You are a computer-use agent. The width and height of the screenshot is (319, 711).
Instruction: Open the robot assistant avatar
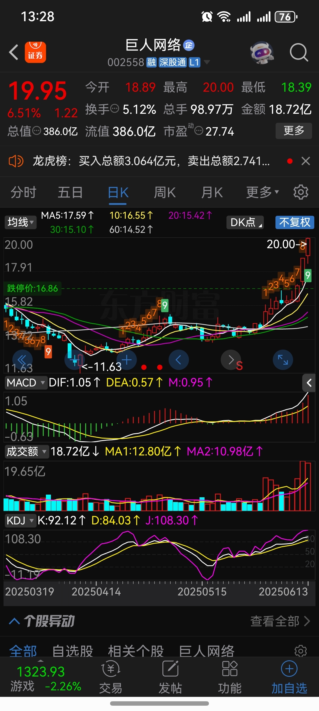click(262, 53)
